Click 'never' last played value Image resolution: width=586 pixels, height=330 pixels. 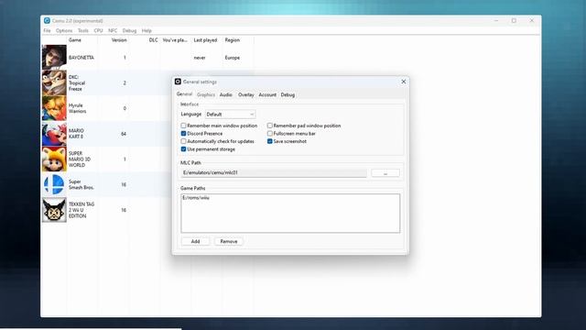tap(200, 58)
